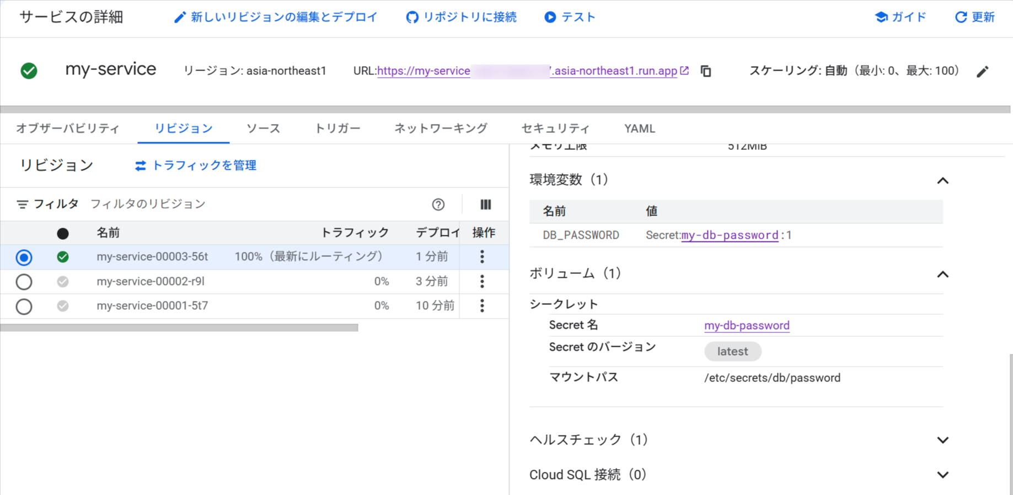Open my-db-password link under Secret 名
The height and width of the screenshot is (495, 1013).
point(747,326)
